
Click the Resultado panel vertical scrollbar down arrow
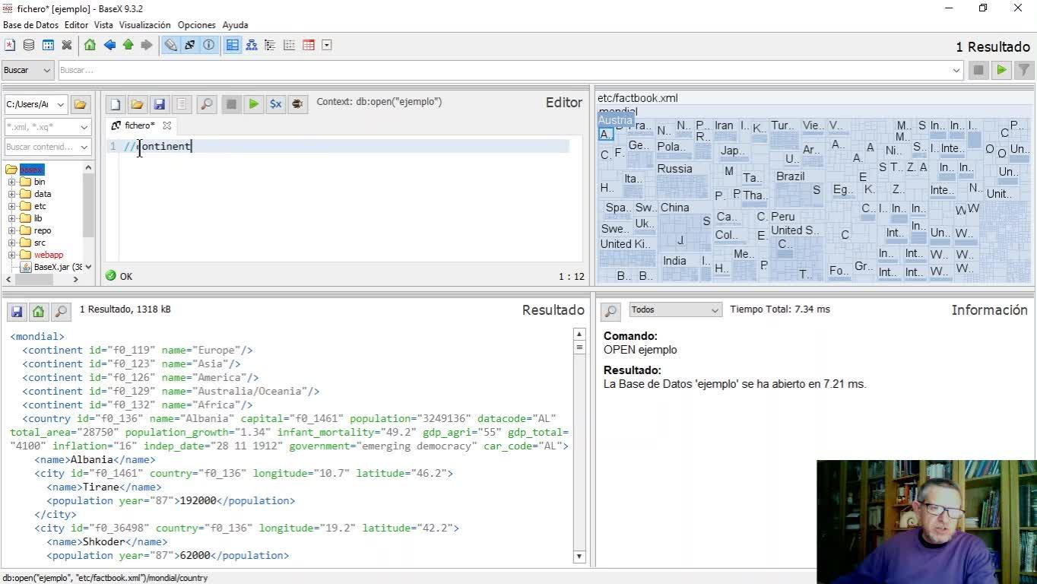[x=579, y=556]
